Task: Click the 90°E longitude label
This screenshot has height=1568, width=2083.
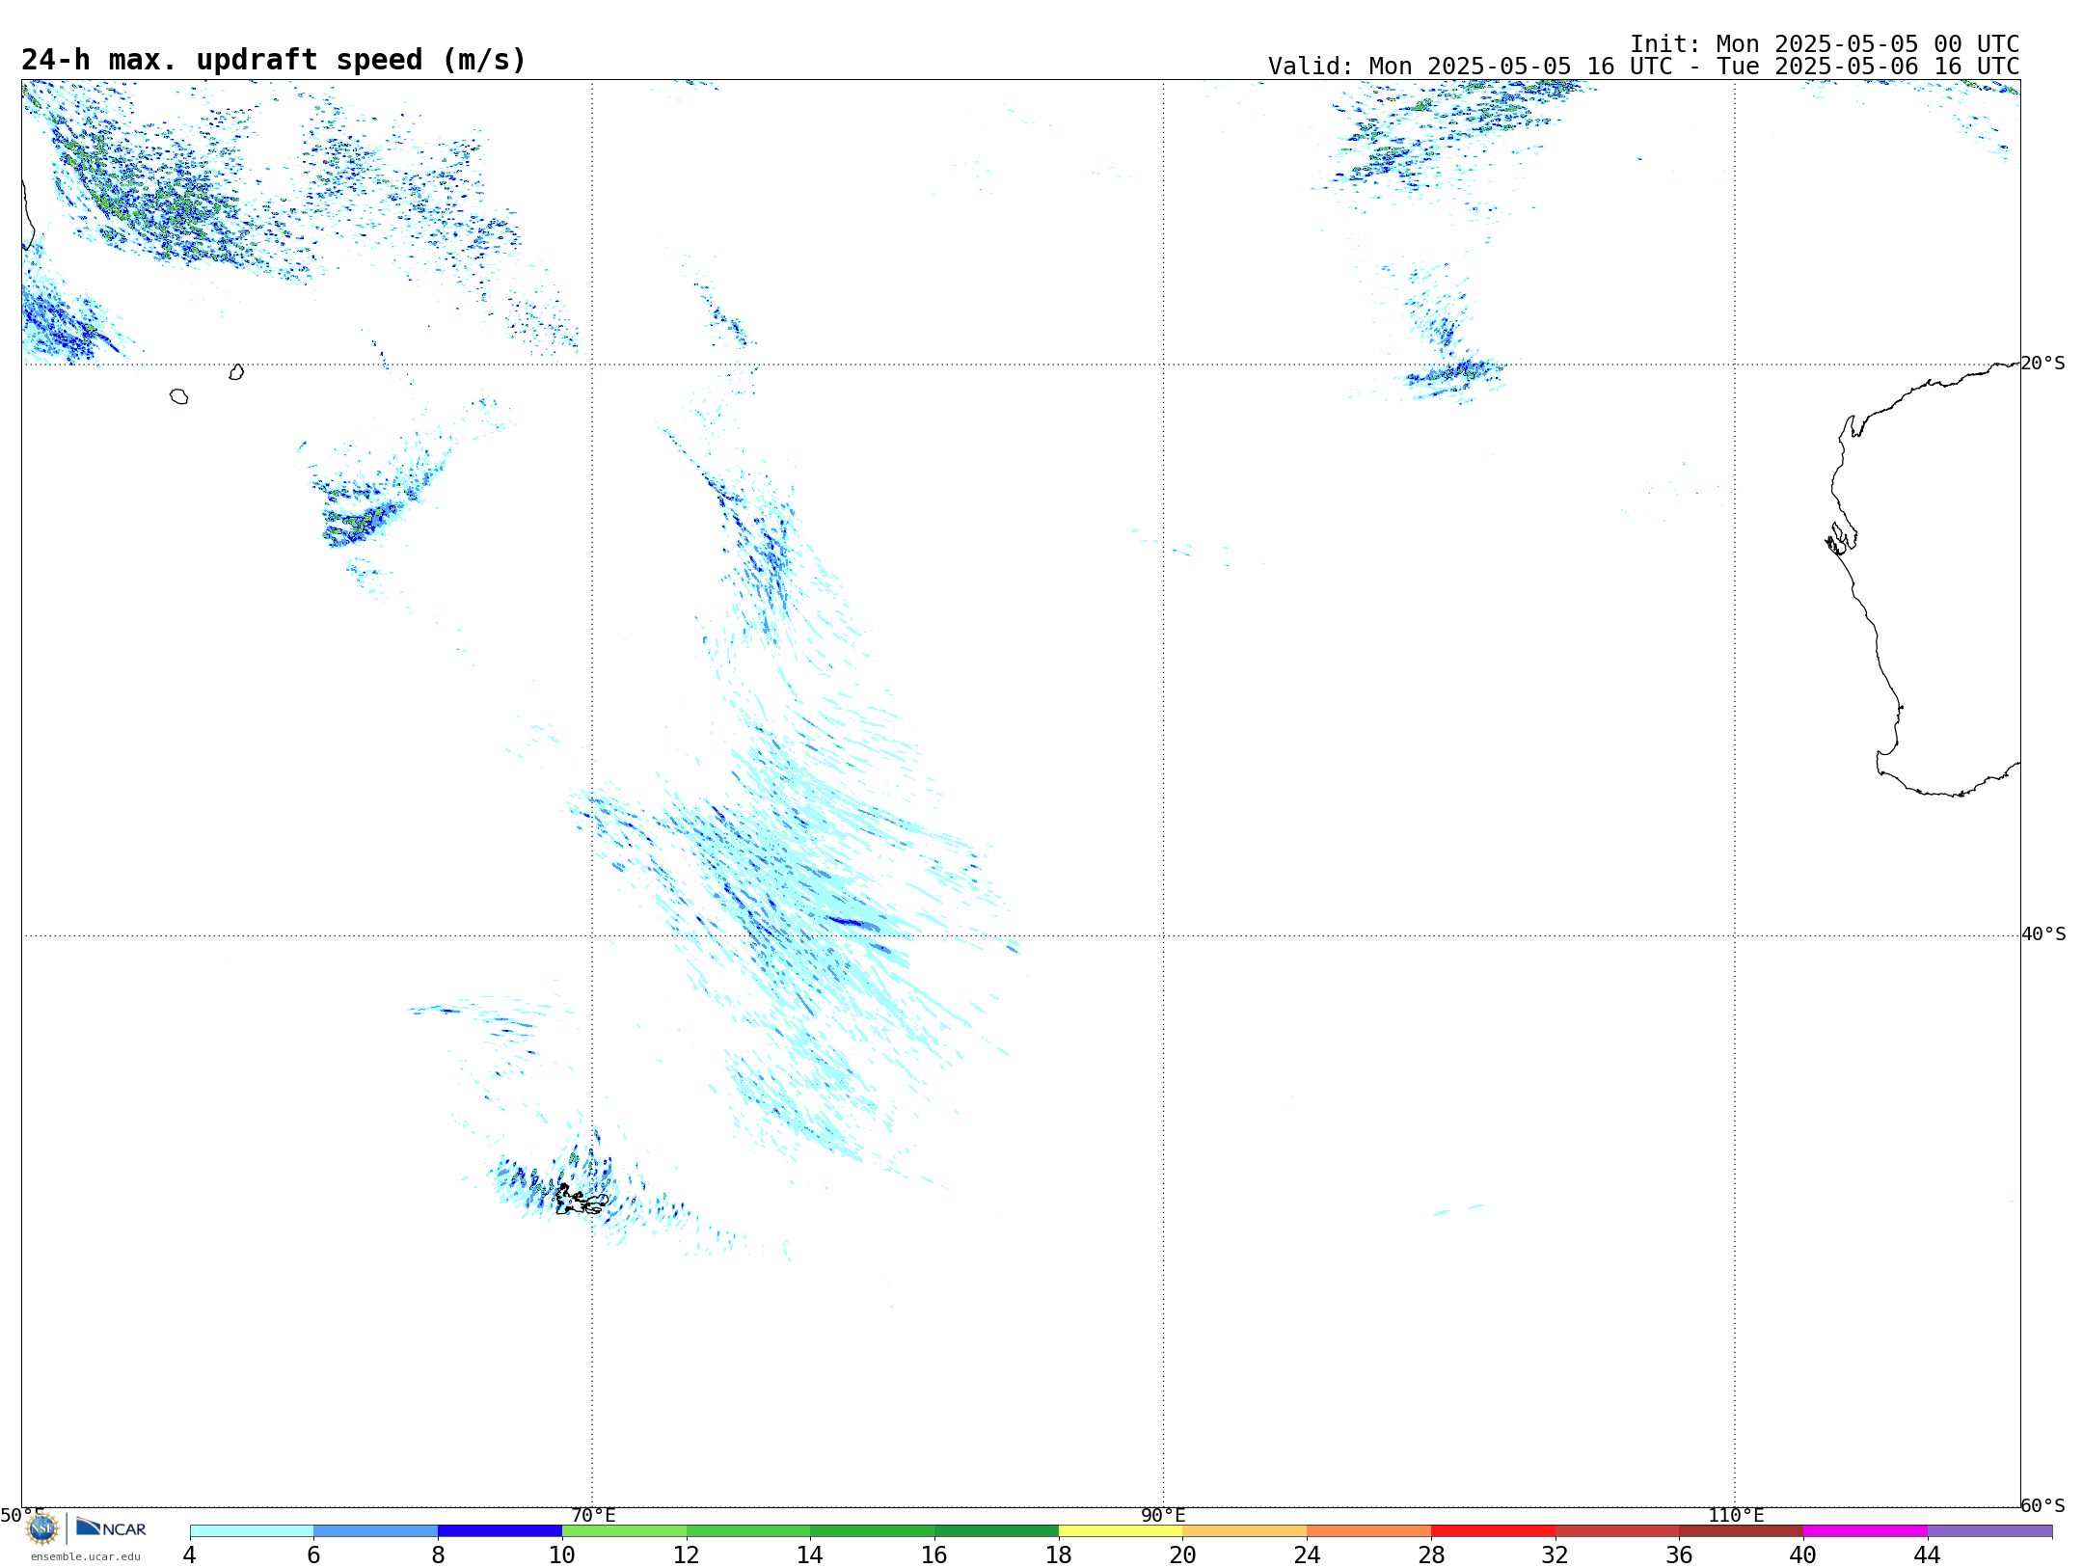Action: click(1163, 1515)
